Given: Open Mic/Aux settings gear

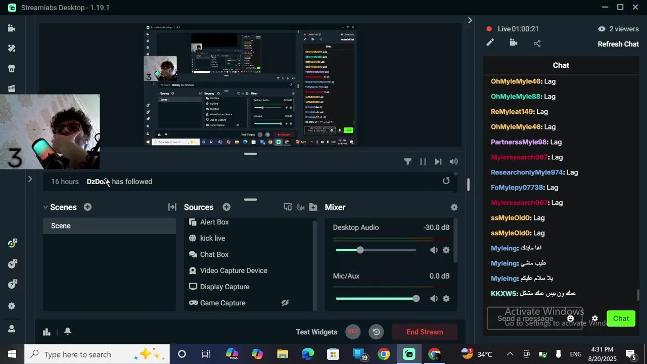Looking at the screenshot, I should pyautogui.click(x=446, y=299).
